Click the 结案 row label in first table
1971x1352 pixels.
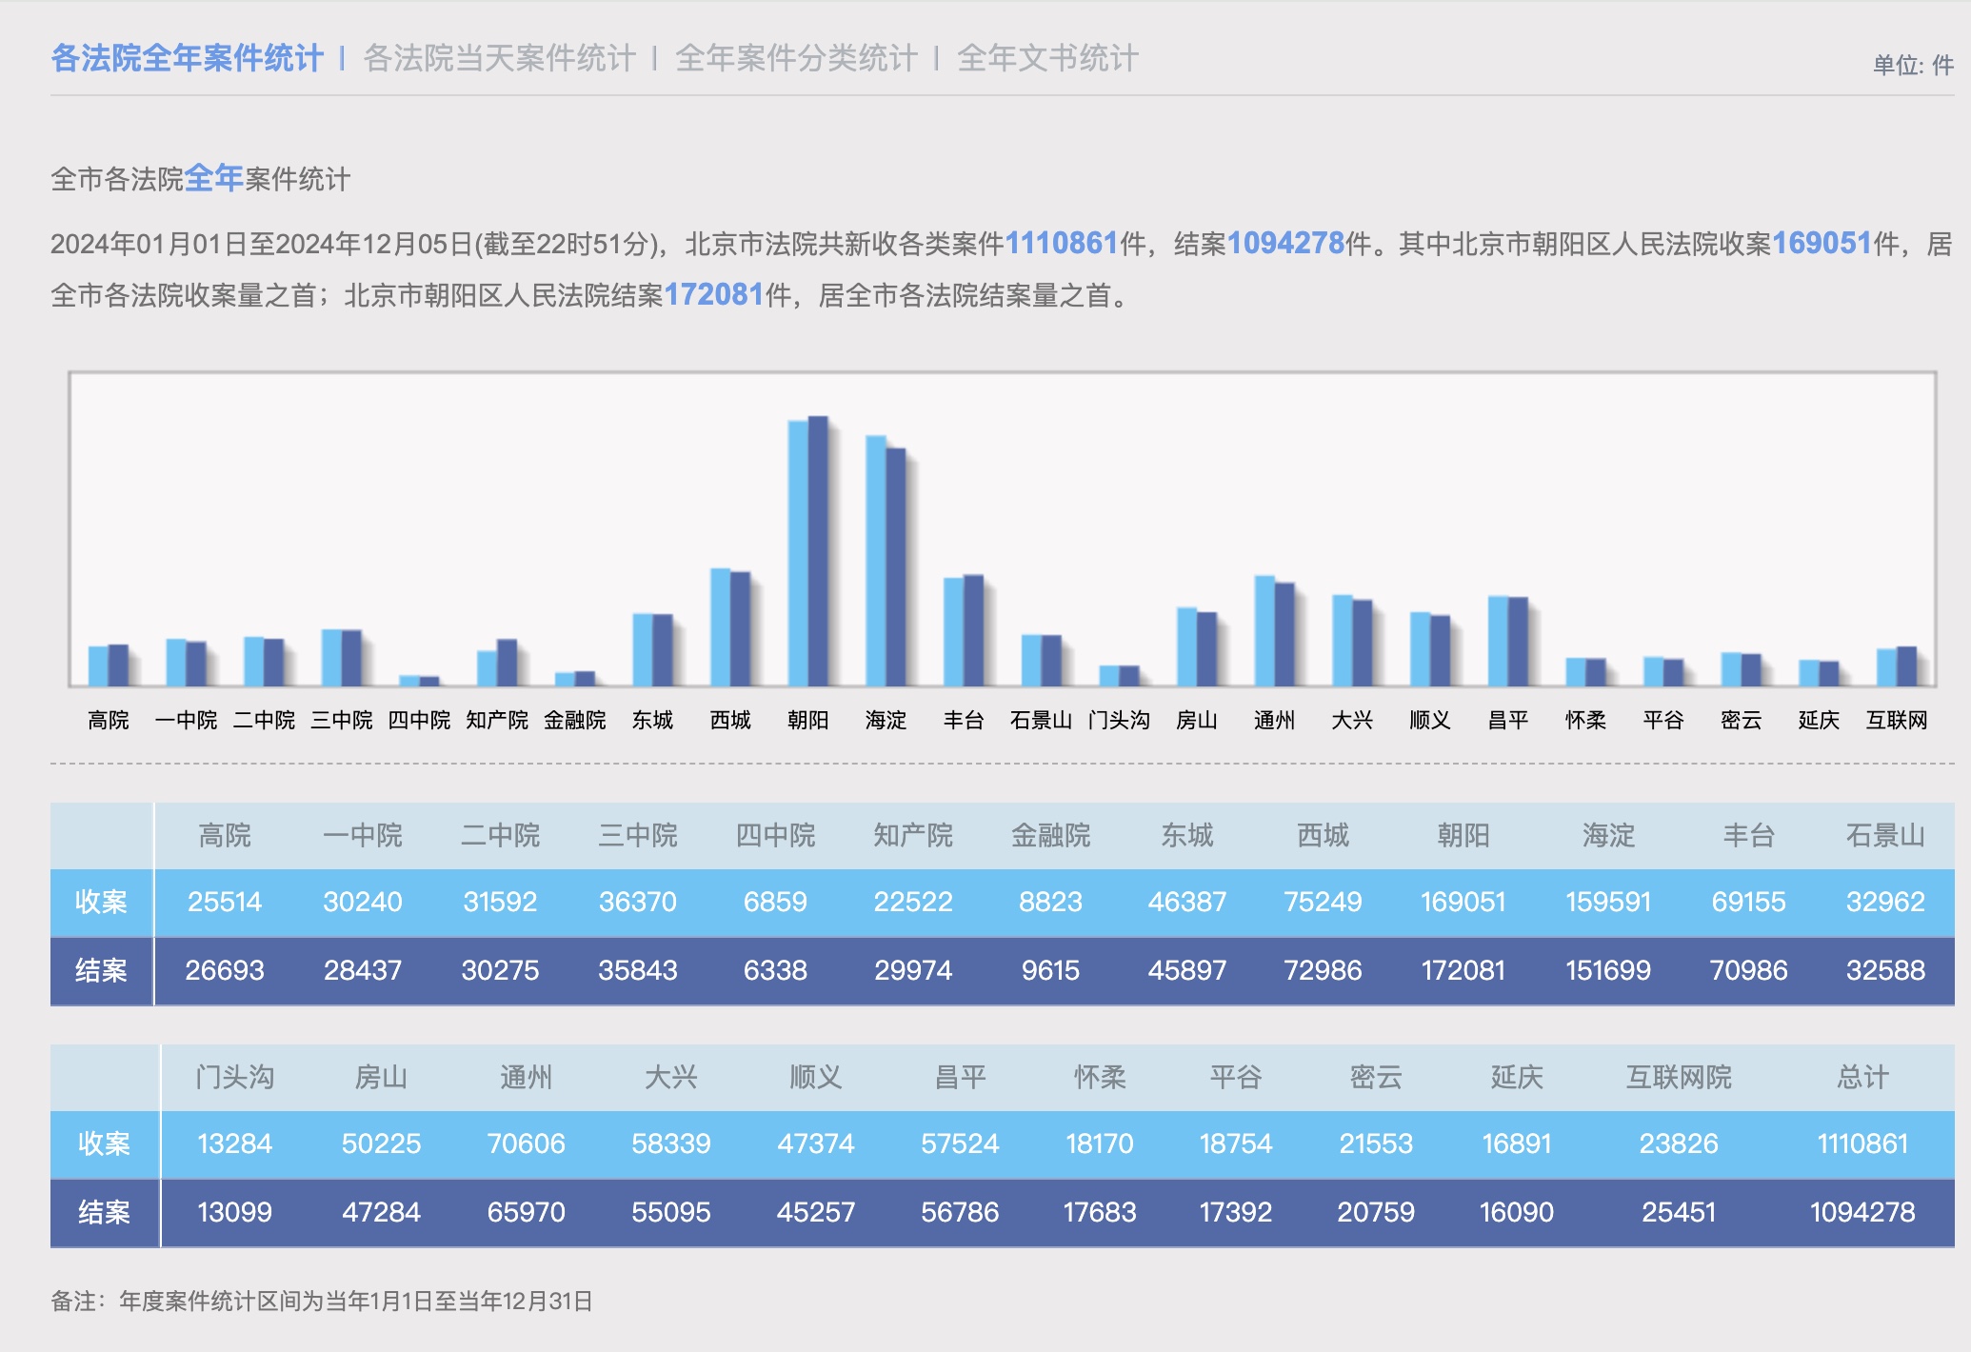(x=101, y=970)
